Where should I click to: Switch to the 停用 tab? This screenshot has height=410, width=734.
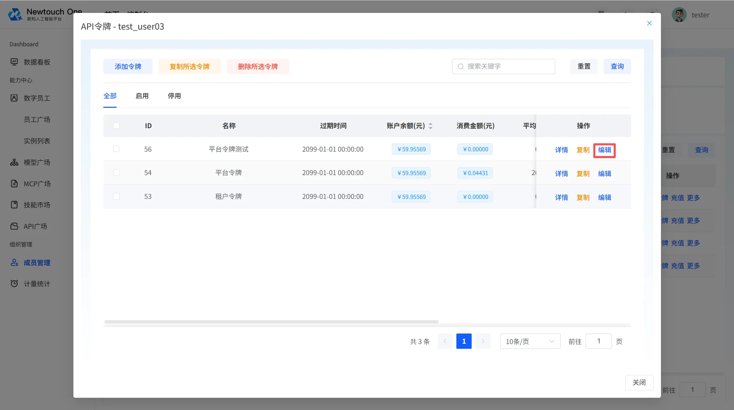(x=174, y=96)
